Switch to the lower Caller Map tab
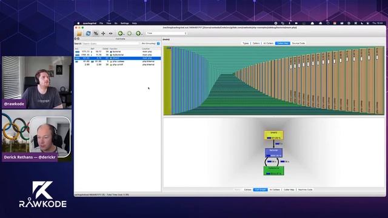 tap(289, 190)
